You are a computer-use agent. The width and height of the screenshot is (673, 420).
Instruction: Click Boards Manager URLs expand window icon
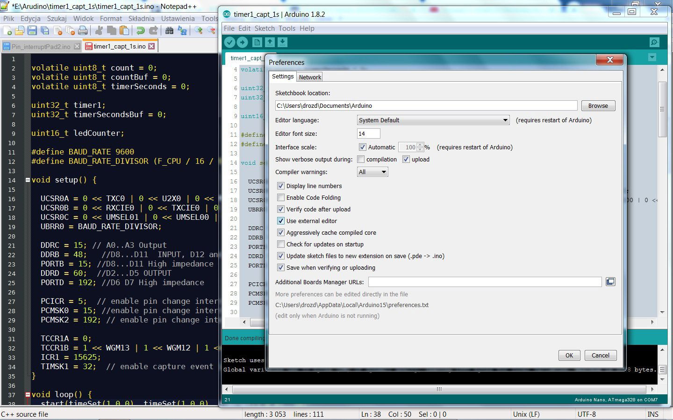[610, 281]
